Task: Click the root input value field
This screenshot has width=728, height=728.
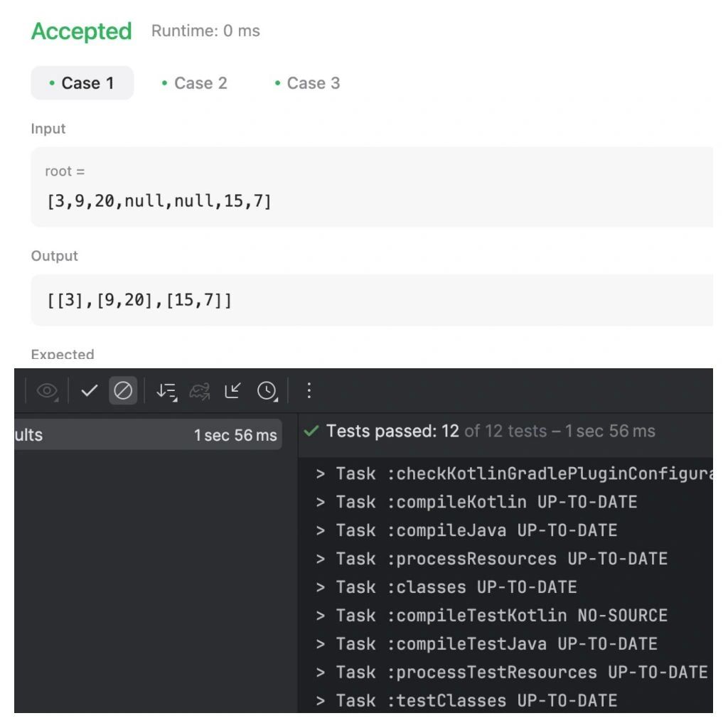Action: [x=371, y=187]
